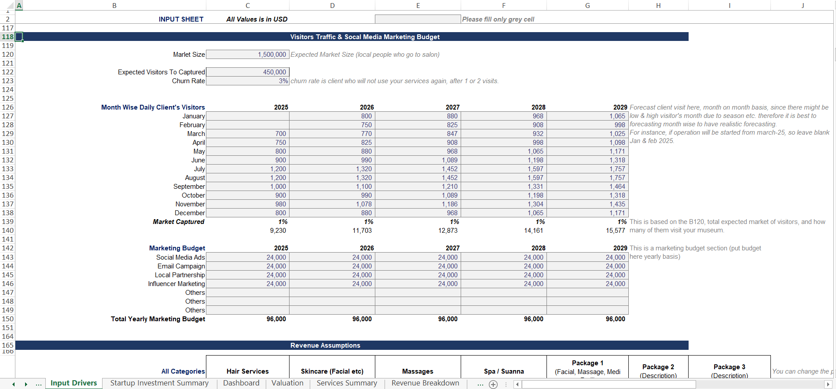Click Social Media Ads 2025 budget cell
The width and height of the screenshot is (836, 389).
click(x=248, y=257)
